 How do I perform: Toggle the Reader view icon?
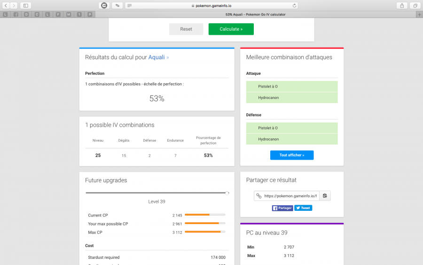point(129,6)
